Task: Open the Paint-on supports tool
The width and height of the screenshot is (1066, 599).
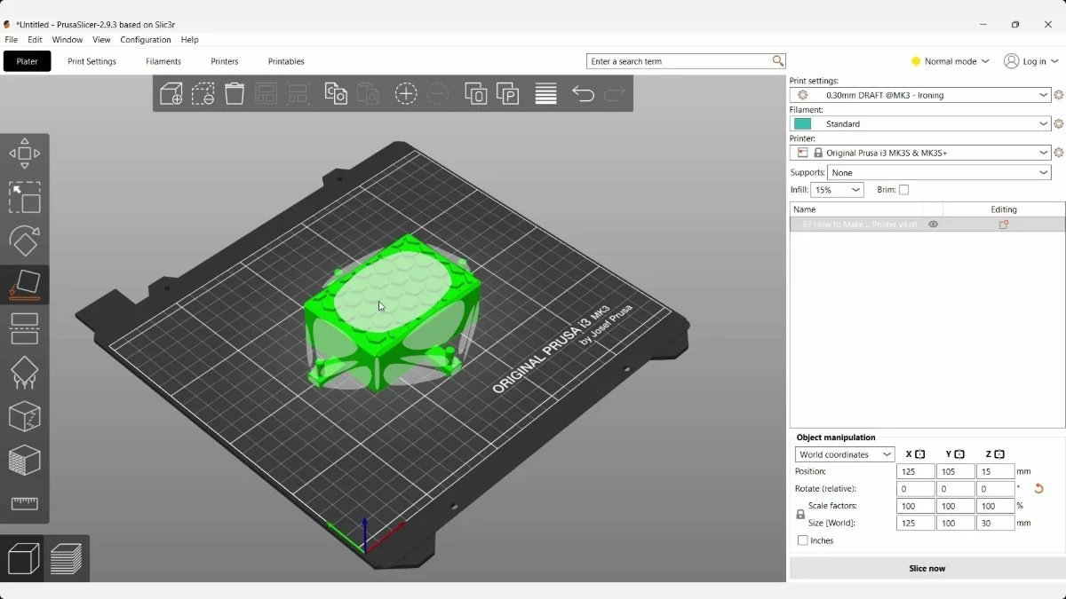Action: (x=25, y=372)
